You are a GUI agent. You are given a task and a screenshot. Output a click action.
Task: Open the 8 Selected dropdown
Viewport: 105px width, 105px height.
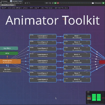pos(98,3)
